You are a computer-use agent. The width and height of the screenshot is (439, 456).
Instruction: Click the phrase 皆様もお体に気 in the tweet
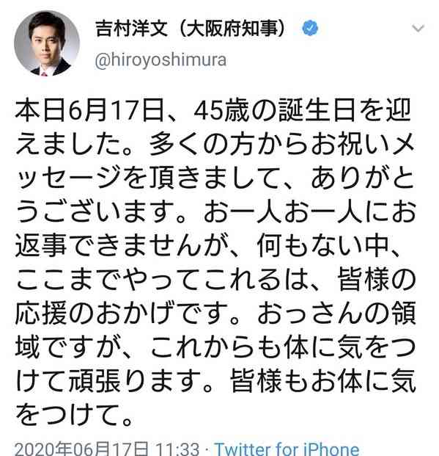(x=323, y=380)
